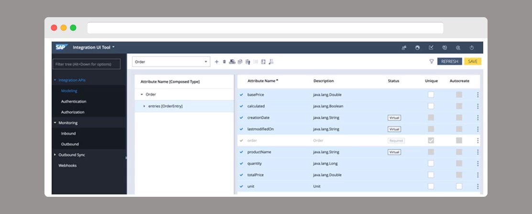
Task: Select Modeling in sidebar
Action: point(69,91)
